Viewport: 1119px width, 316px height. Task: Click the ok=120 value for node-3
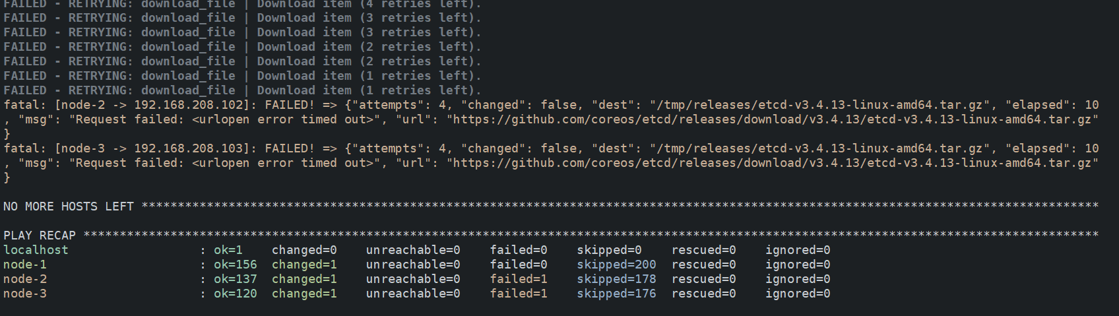(236, 294)
